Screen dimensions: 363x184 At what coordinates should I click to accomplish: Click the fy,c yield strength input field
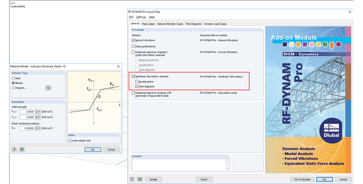(x=27, y=117)
